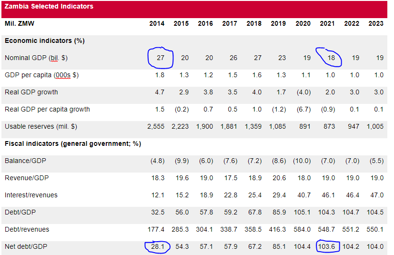Viewport: 394px width, 255px height.
Task: Click the Interest/revenues 2014 value 12.1
Action: (158, 195)
